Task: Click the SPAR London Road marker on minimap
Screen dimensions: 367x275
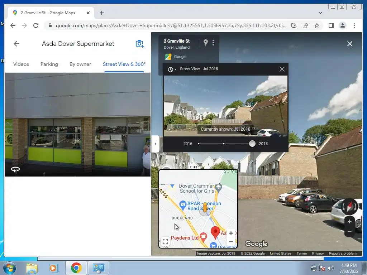Action: (182, 205)
